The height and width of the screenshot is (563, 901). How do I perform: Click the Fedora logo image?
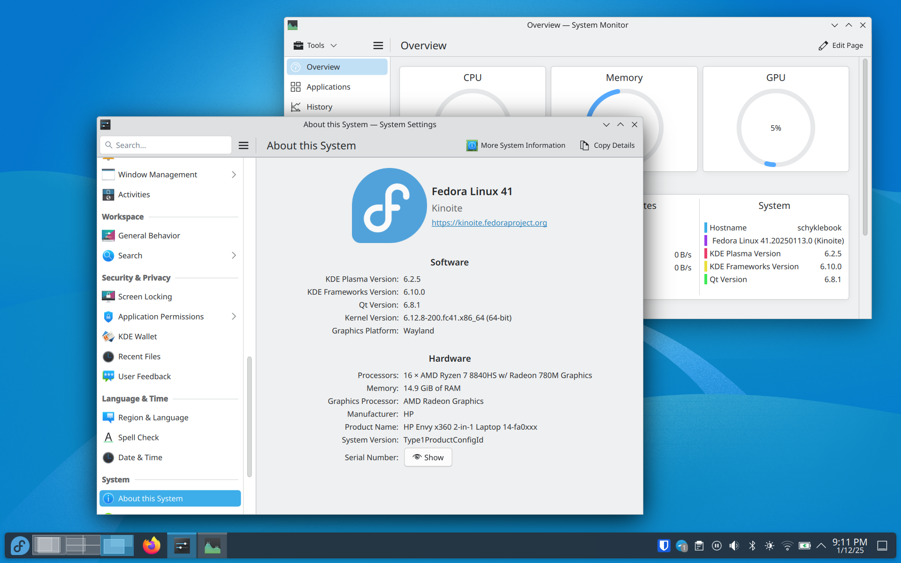coord(389,205)
